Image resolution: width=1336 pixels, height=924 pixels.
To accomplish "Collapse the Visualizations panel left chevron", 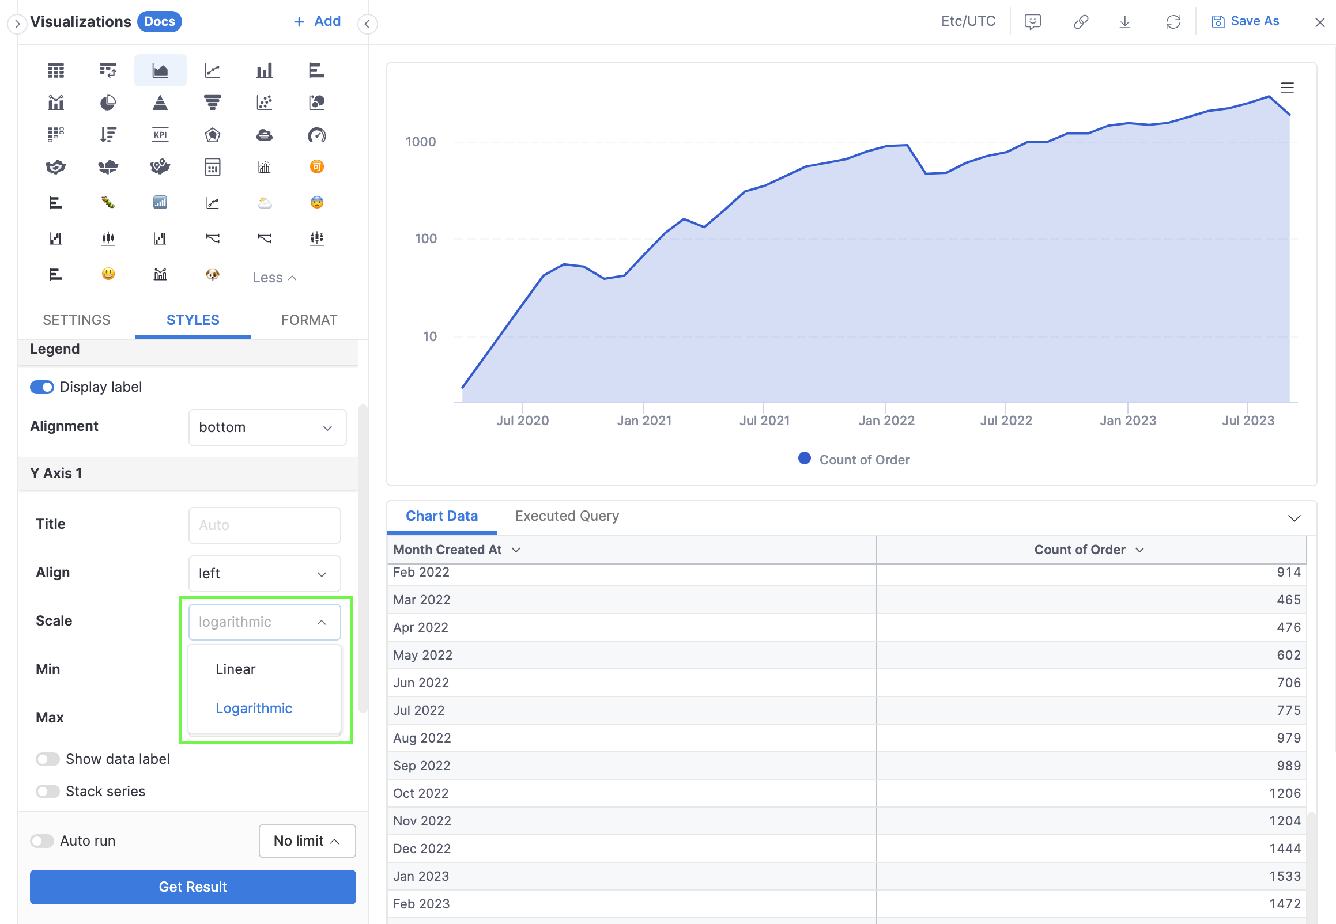I will point(367,24).
